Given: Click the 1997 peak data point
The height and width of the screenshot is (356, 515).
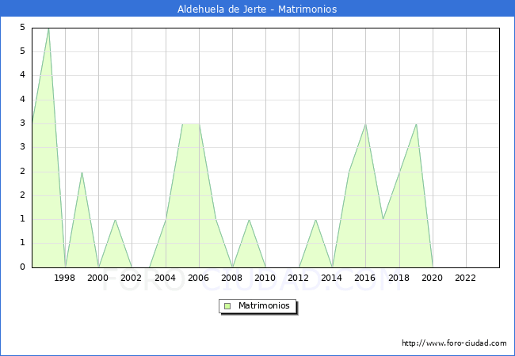Looking at the screenshot, I should point(48,28).
